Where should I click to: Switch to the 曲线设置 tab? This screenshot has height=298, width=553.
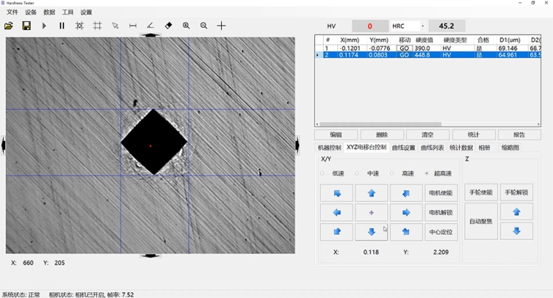pyautogui.click(x=403, y=148)
